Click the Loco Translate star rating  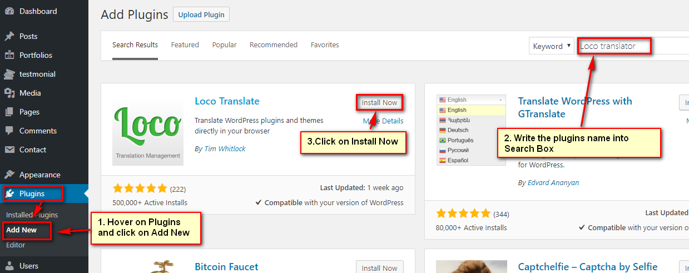coord(140,188)
